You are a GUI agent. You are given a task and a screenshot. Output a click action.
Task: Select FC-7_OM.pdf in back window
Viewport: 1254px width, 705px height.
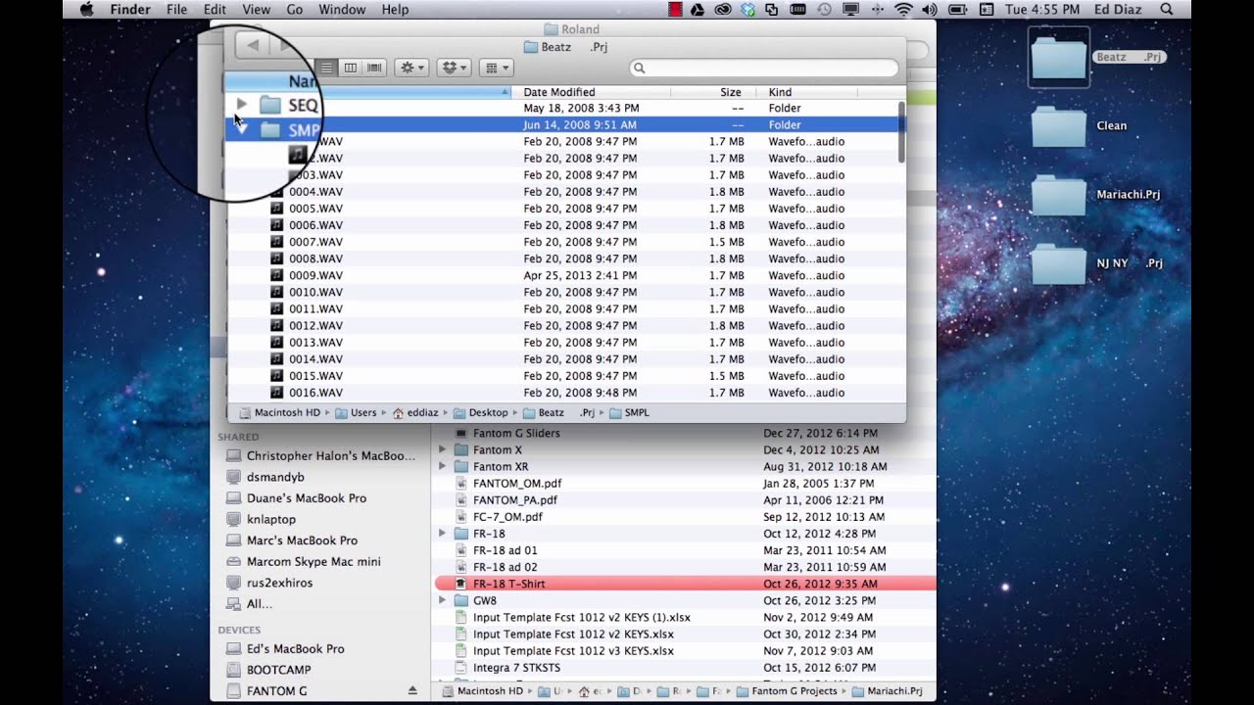(x=685, y=516)
